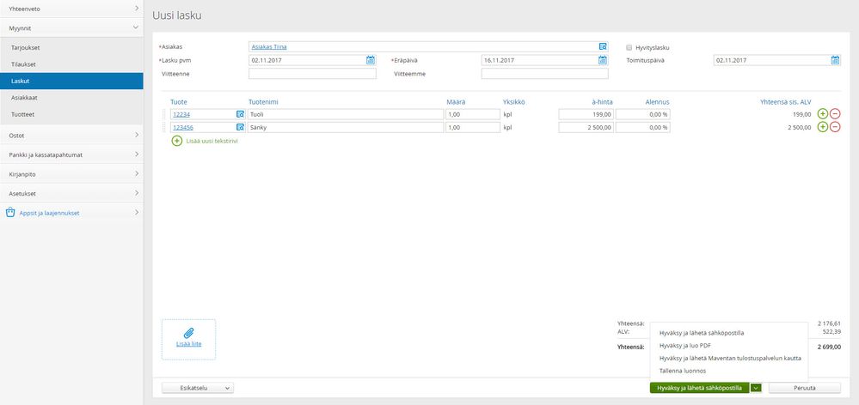The height and width of the screenshot is (405, 859).
Task: Open product search icon for product 12234
Action: coord(240,114)
